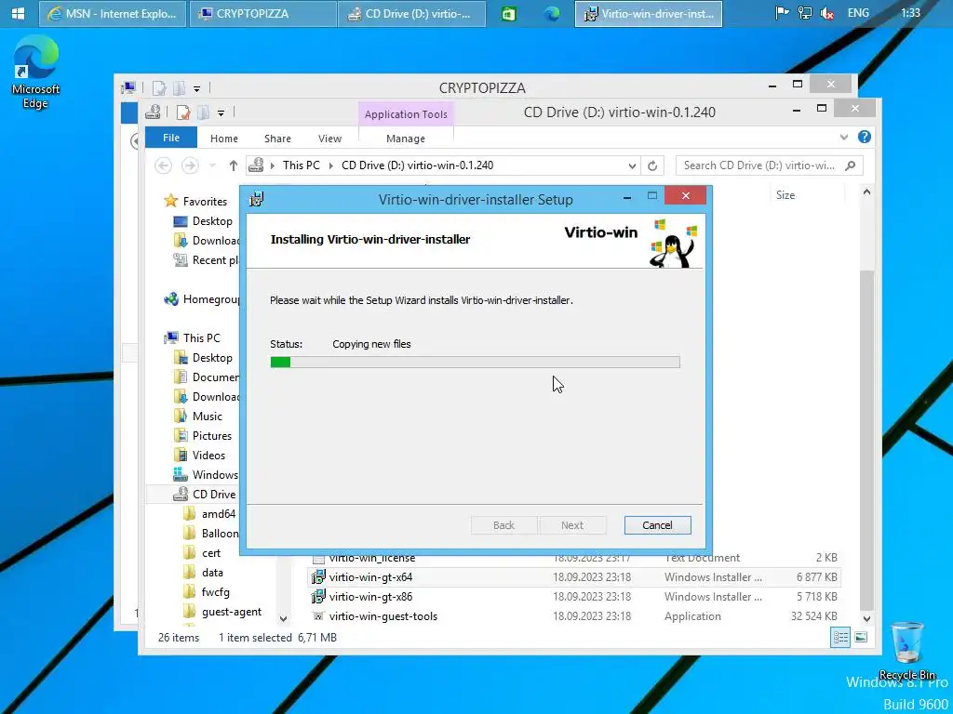Open CRYPTOPIZZA window quick access dropdown
Viewport: 953px width, 714px height.
point(196,88)
